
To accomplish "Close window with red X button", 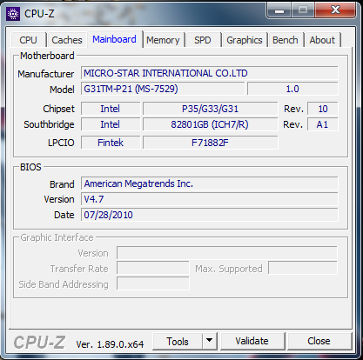I will (x=335, y=10).
